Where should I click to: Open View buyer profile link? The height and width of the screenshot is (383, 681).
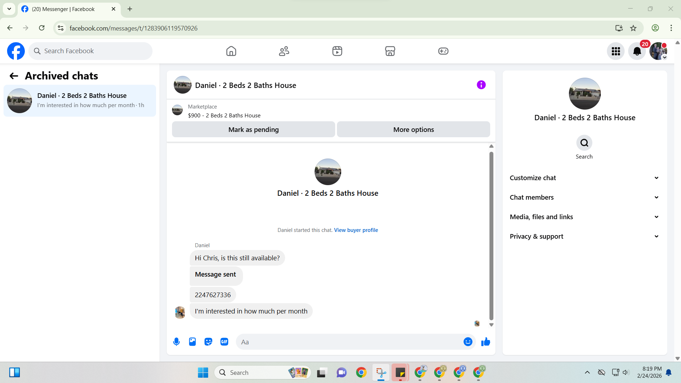click(356, 230)
